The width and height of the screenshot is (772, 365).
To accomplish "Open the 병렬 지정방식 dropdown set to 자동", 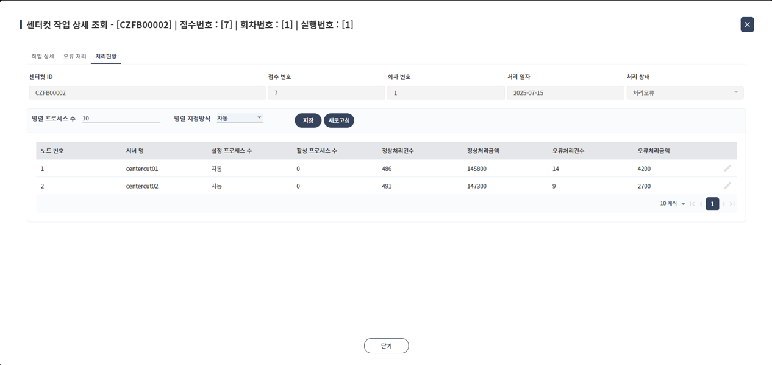I will click(x=240, y=117).
